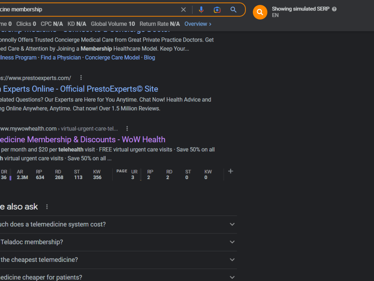Viewport: 374px width, 281px height.
Task: Open three-dot menu beside mywowhealth.com URL
Action: 127,129
